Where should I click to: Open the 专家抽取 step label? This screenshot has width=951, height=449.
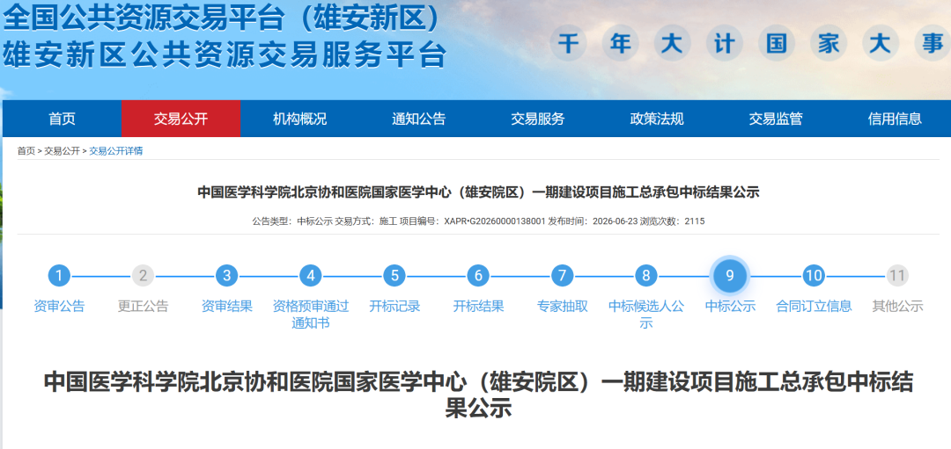point(562,306)
